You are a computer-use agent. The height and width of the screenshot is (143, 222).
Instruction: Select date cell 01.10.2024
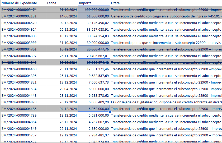point(62,10)
